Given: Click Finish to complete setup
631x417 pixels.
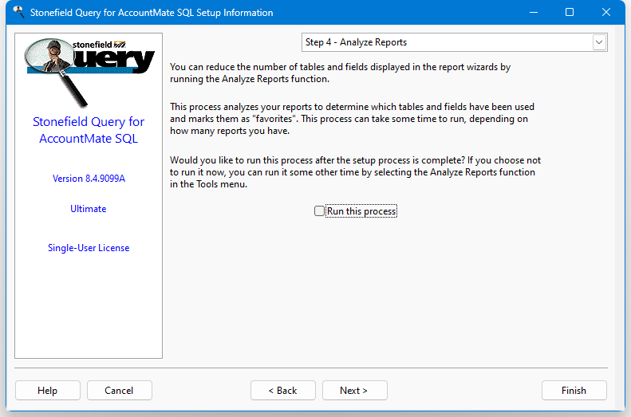Looking at the screenshot, I should coord(574,391).
